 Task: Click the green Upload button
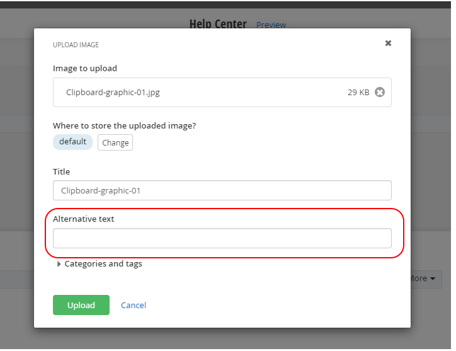click(81, 305)
